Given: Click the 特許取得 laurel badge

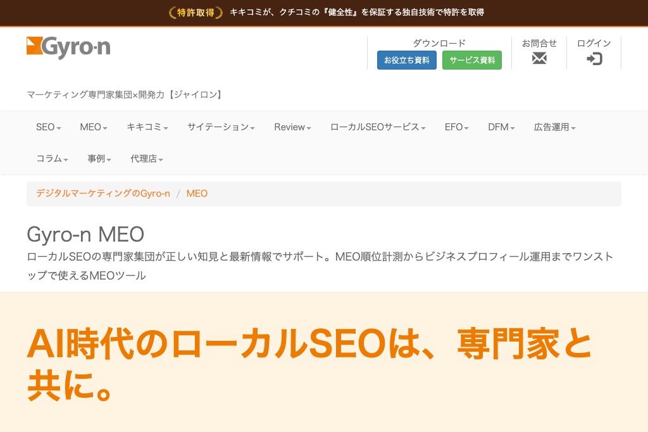Looking at the screenshot, I should click(196, 12).
